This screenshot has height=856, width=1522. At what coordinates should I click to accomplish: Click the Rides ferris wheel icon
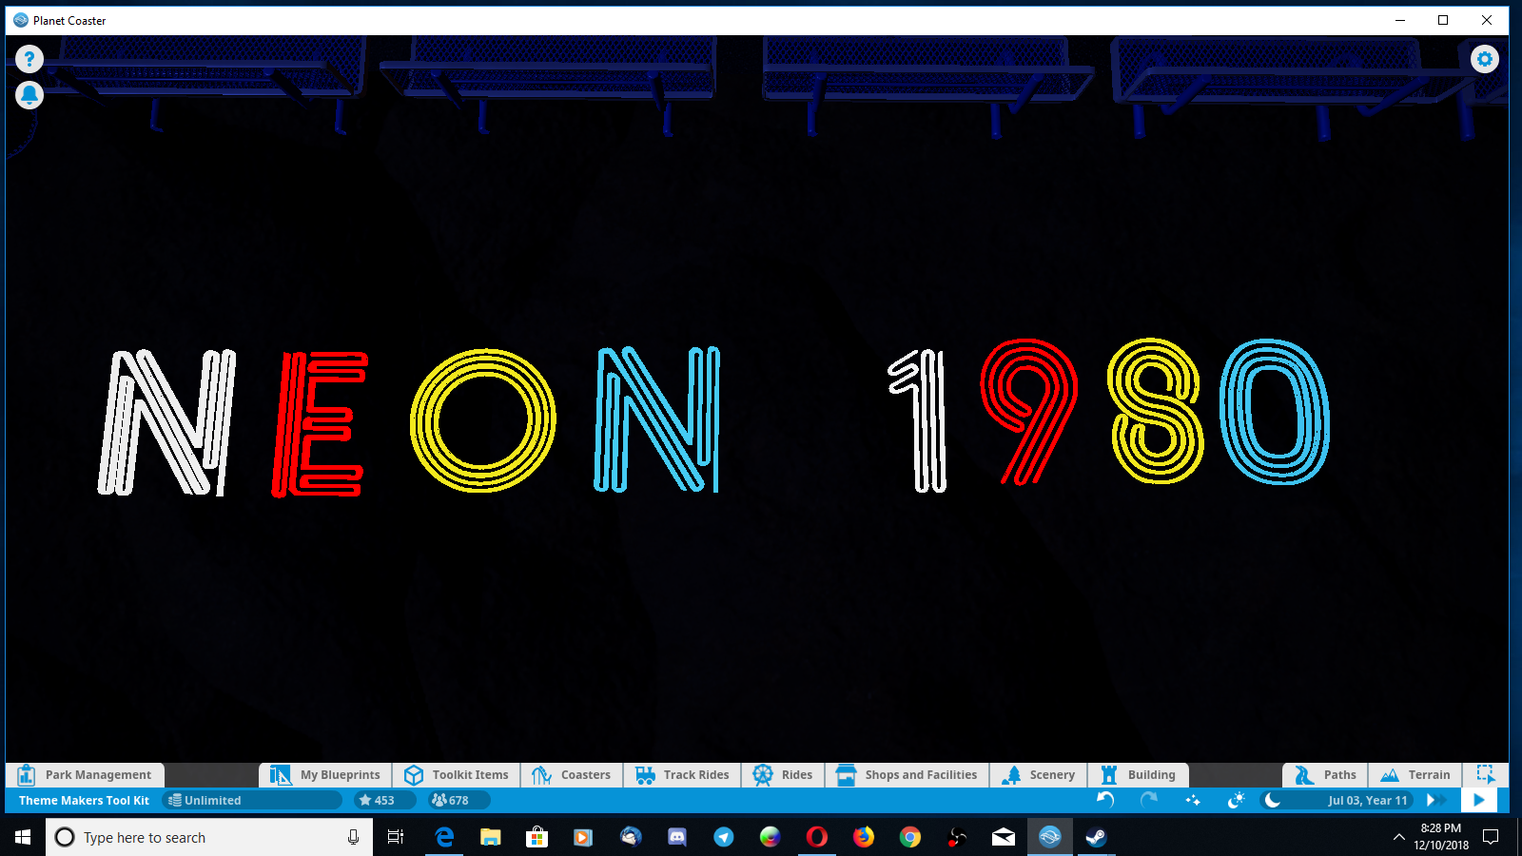click(763, 775)
